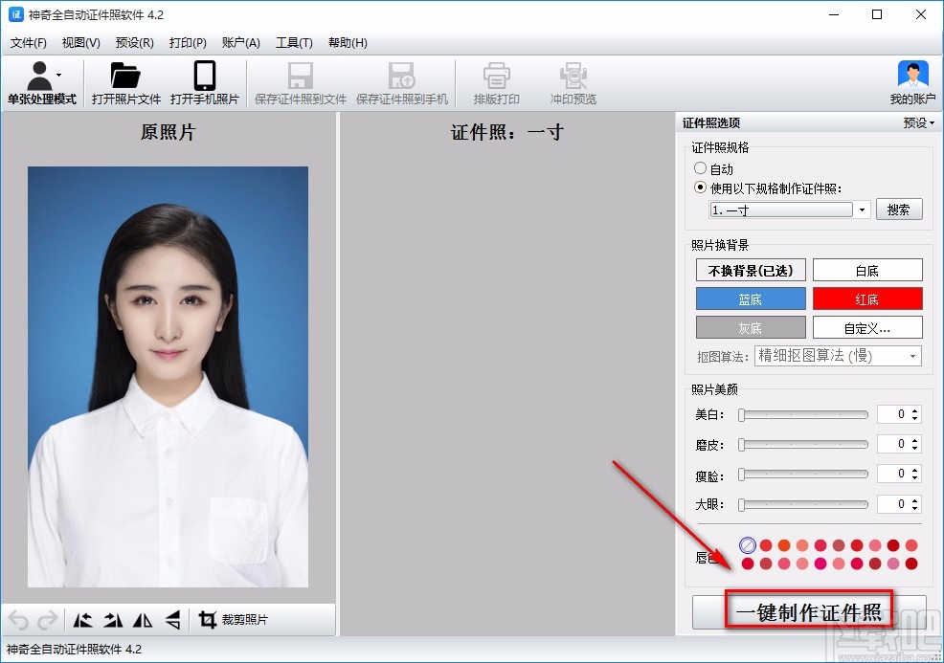The height and width of the screenshot is (663, 944).
Task: Click the 打开照片文件 folder icon
Action: (125, 77)
